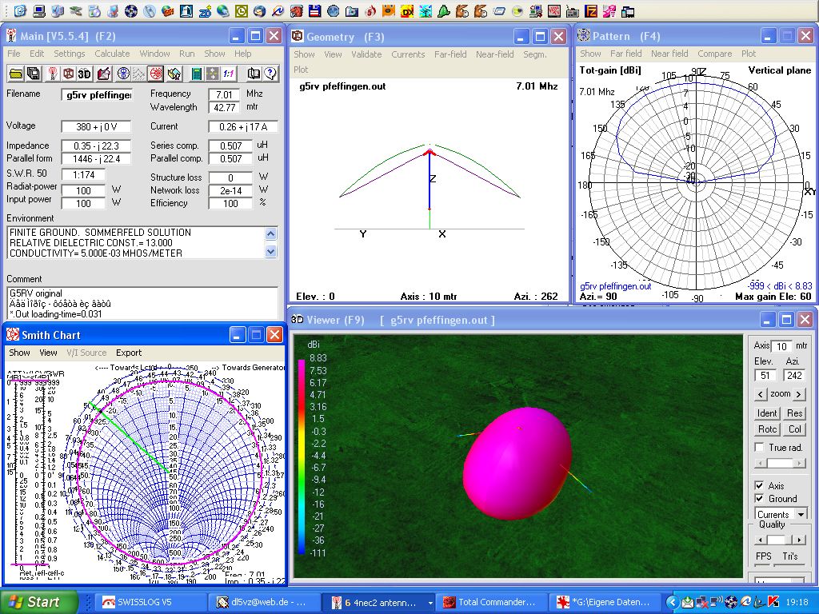The image size is (819, 614).
Task: Open the File menu in Main window
Action: click(14, 54)
